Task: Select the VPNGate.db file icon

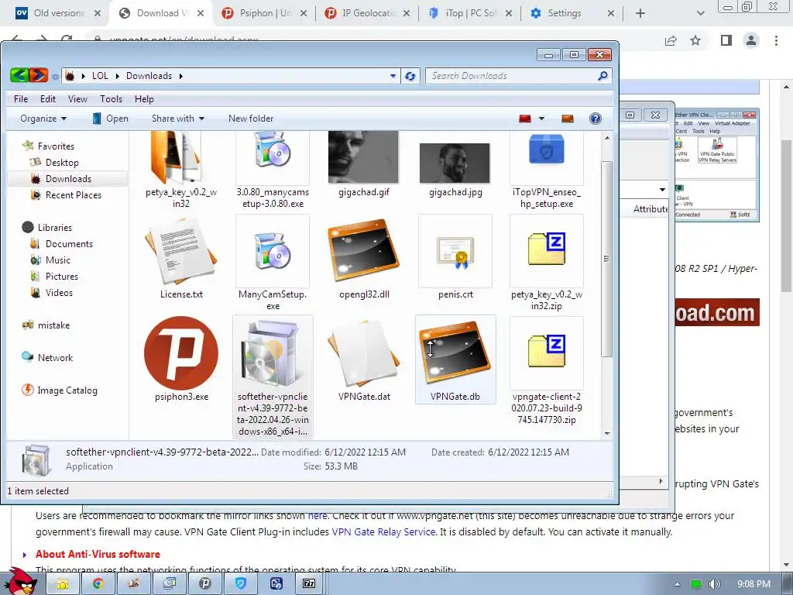Action: tap(455, 353)
